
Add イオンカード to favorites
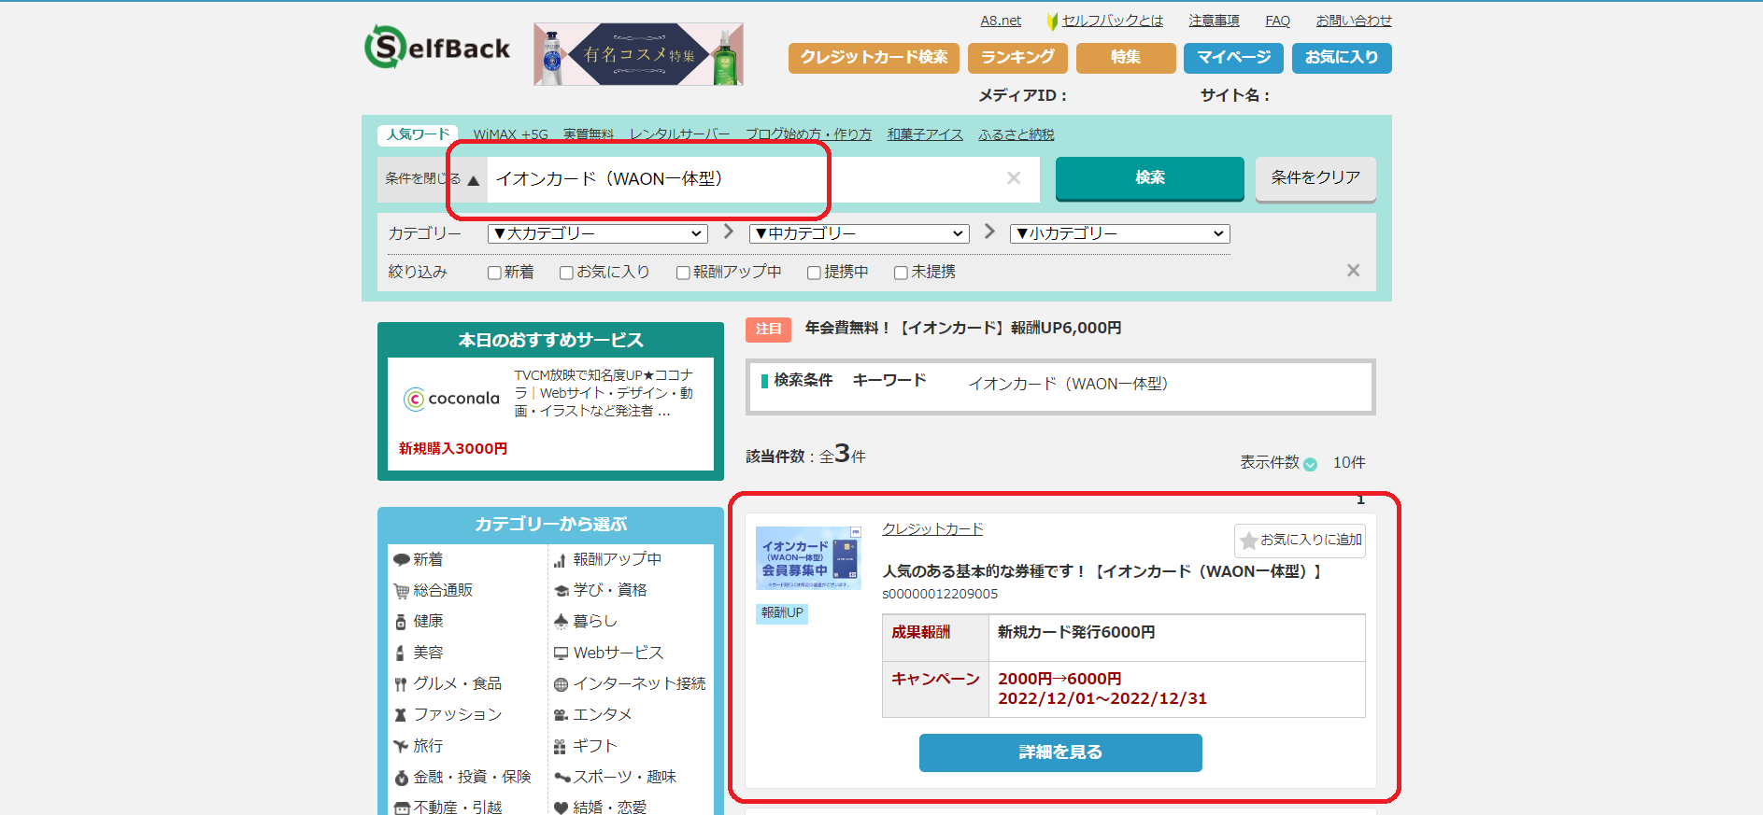pos(1300,541)
